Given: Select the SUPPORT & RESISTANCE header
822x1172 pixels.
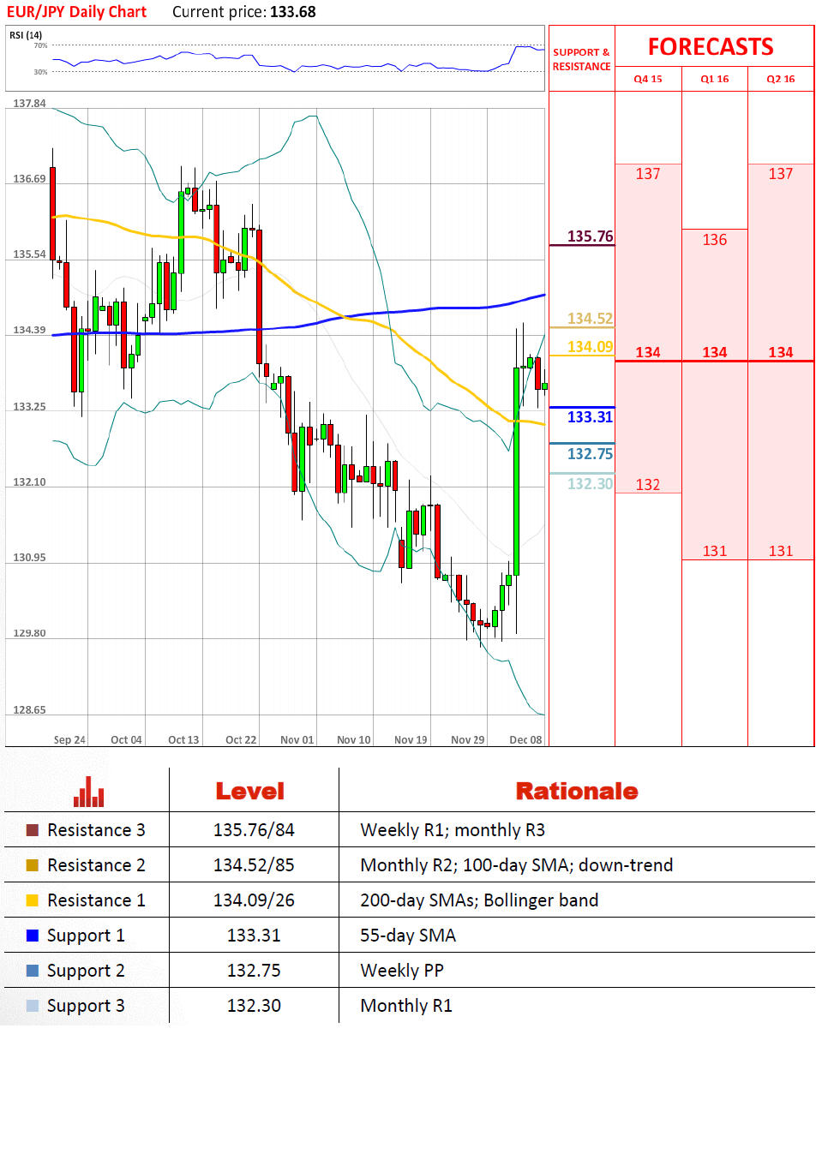Looking at the screenshot, I should coord(581,59).
